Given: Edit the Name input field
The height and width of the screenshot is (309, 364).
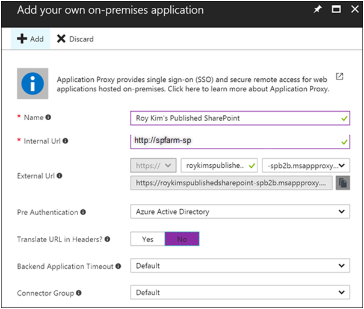Looking at the screenshot, I should [x=240, y=118].
